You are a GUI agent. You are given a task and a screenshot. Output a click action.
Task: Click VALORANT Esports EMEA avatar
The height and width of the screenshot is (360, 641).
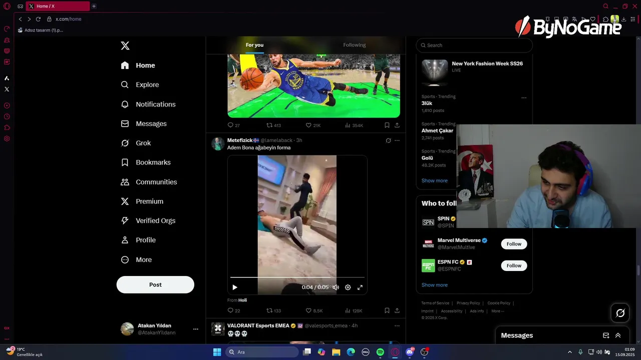click(x=218, y=329)
